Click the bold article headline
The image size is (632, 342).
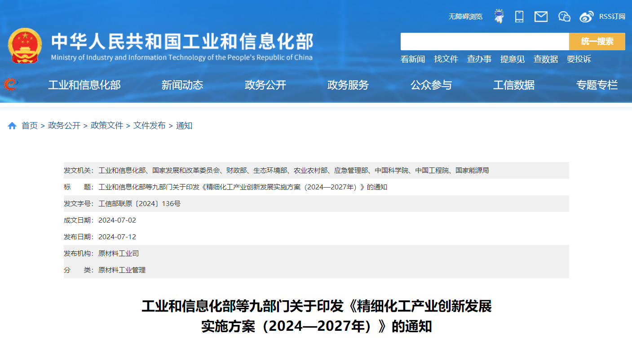[x=316, y=316]
